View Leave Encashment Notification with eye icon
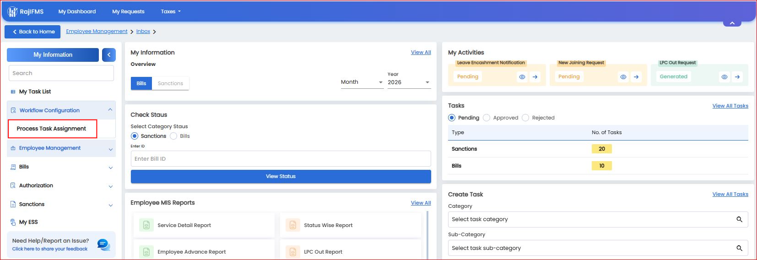The height and width of the screenshot is (260, 757). (x=522, y=77)
